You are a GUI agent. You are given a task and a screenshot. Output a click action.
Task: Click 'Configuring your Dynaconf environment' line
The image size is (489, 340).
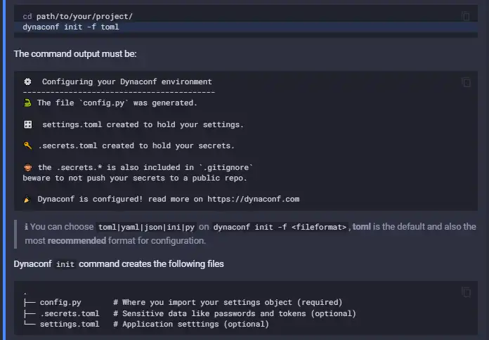pyautogui.click(x=127, y=81)
